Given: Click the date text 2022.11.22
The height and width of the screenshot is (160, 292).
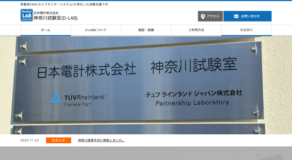Looking at the screenshot, I should click(30, 141).
